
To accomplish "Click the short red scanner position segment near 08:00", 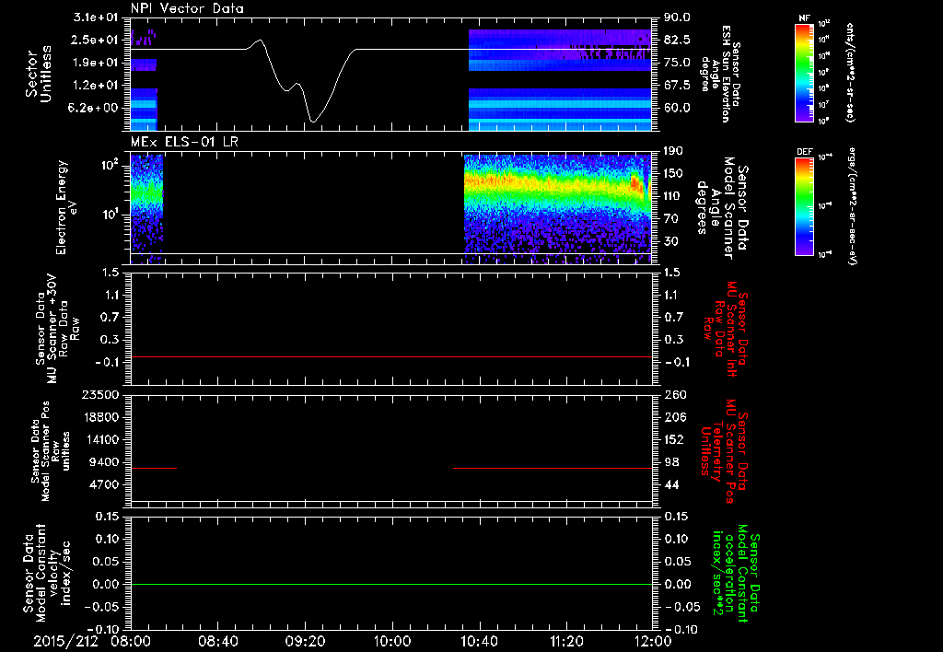I will pyautogui.click(x=154, y=468).
